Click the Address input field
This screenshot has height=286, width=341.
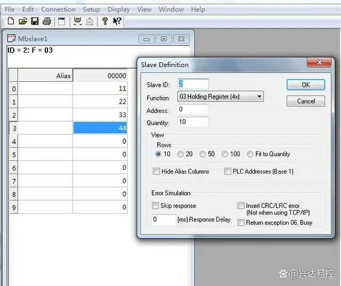193,109
